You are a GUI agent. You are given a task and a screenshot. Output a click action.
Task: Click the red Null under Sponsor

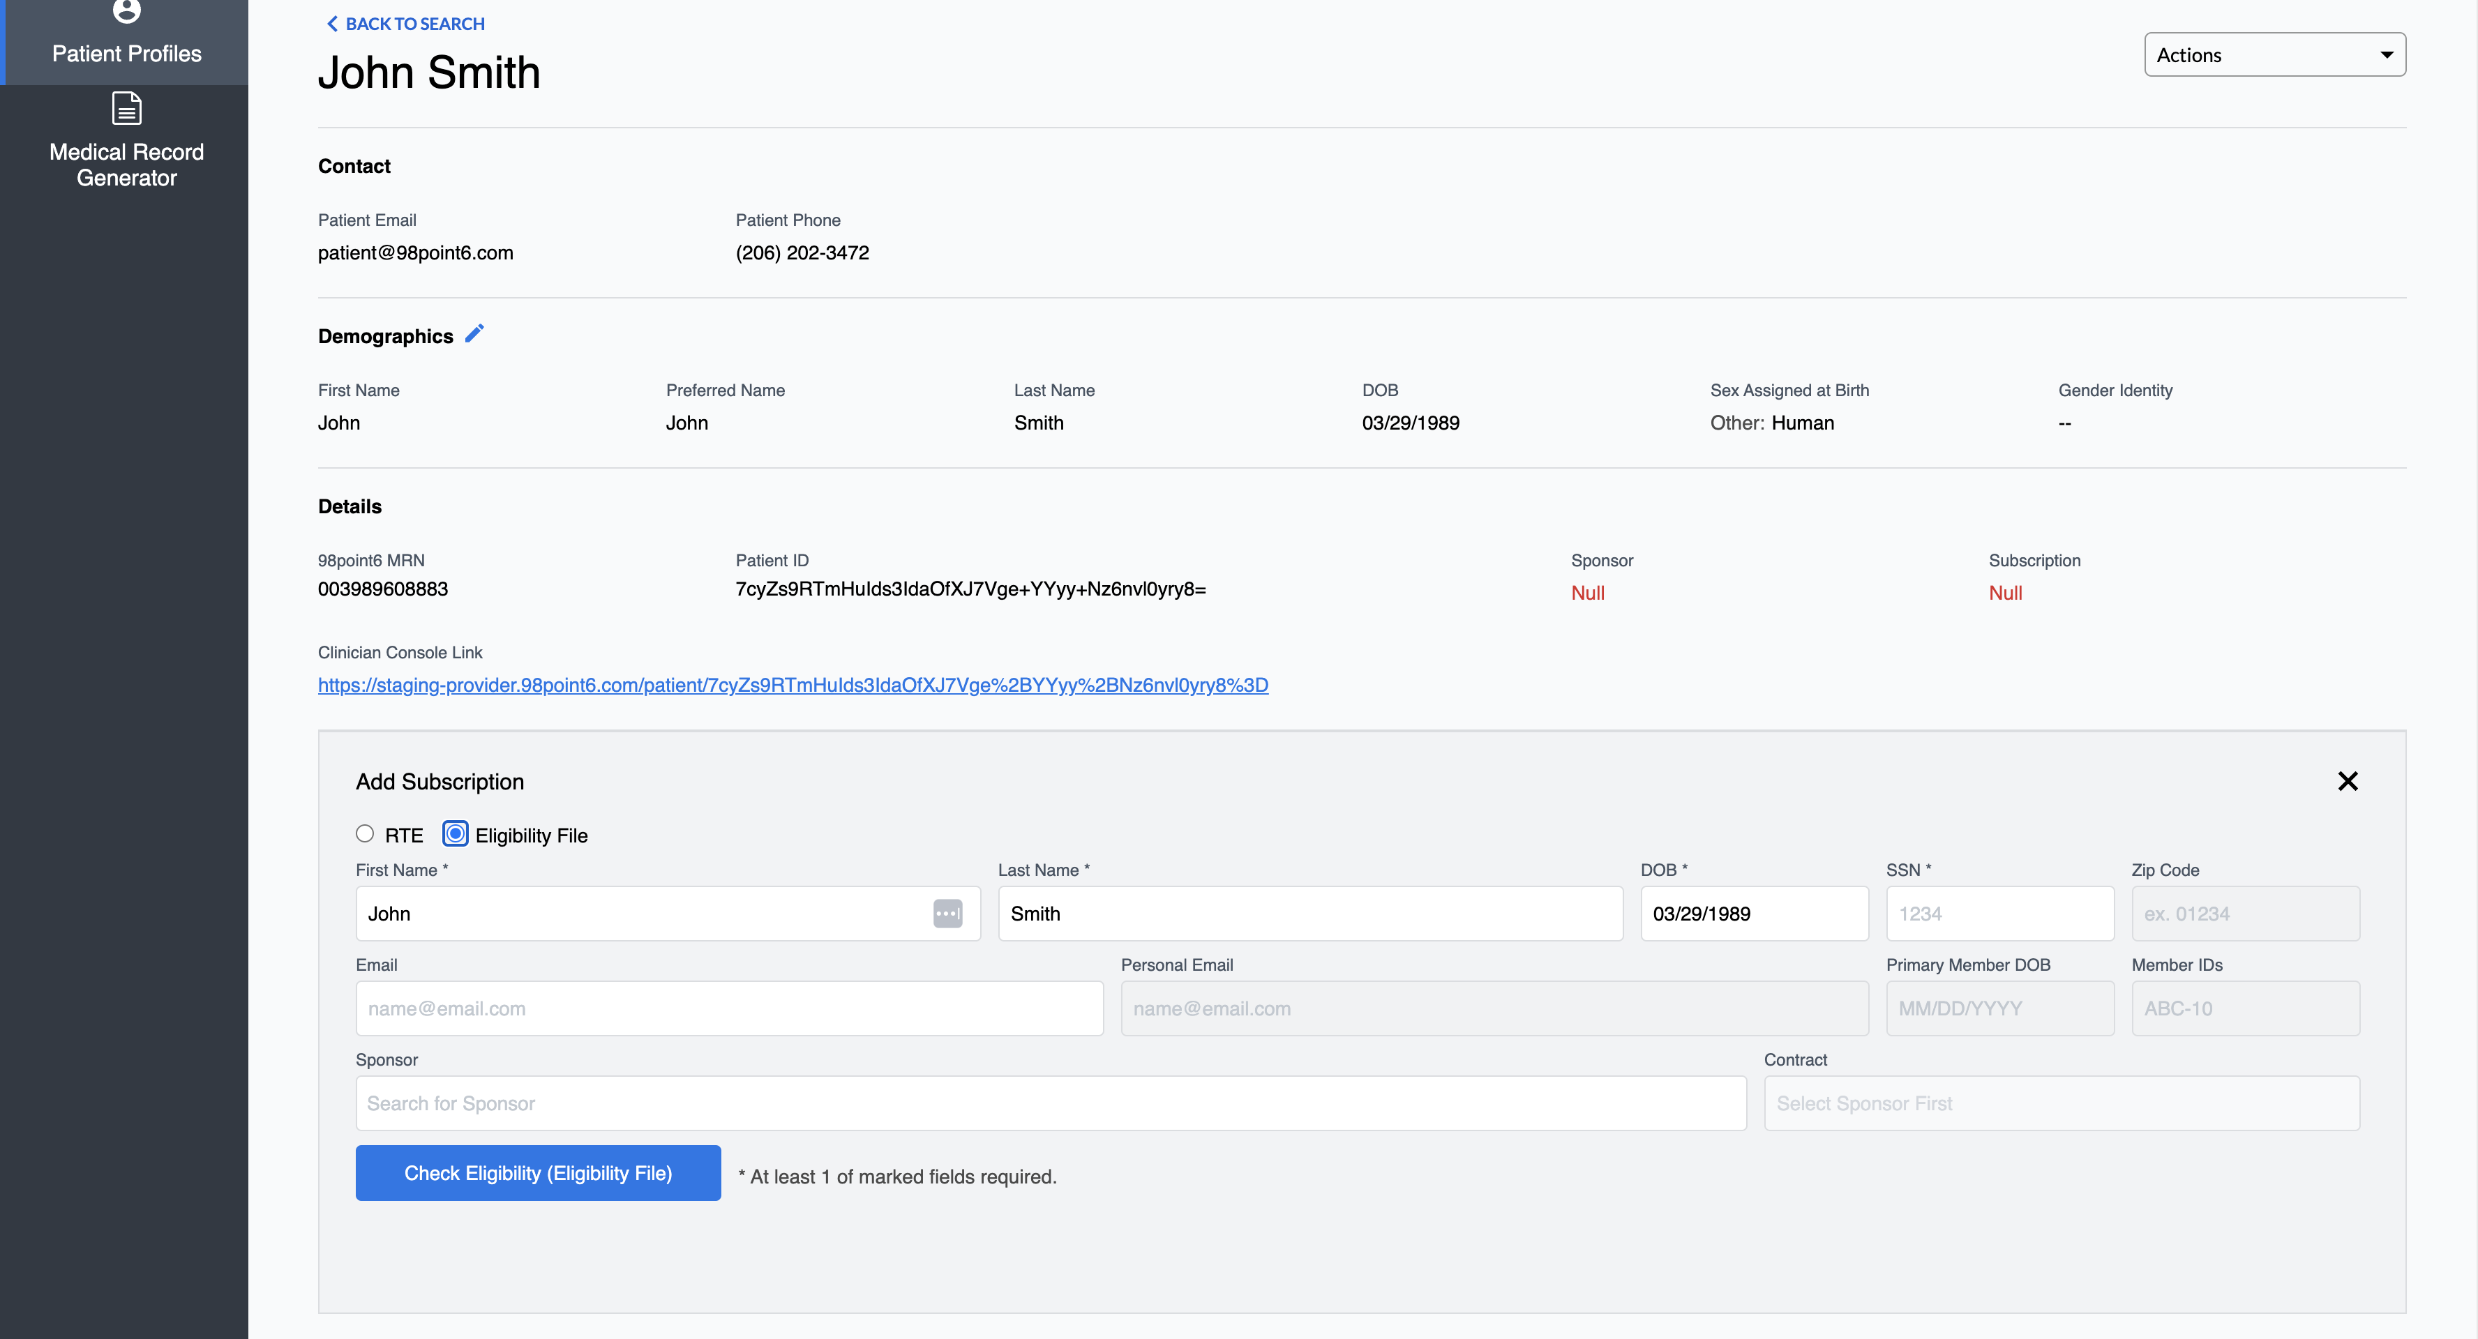pyautogui.click(x=1587, y=593)
